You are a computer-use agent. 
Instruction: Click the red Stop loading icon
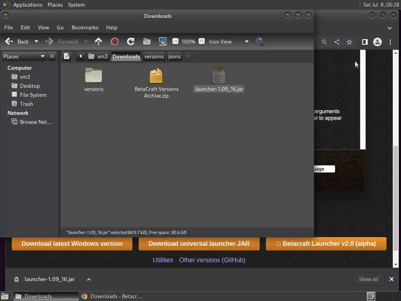[115, 42]
